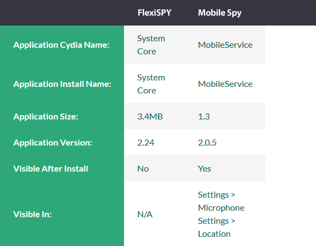Click MobileService in the Install Name row

point(225,84)
